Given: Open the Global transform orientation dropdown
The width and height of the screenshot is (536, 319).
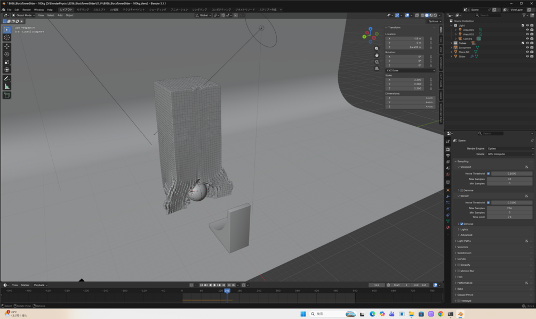Looking at the screenshot, I should [x=203, y=15].
